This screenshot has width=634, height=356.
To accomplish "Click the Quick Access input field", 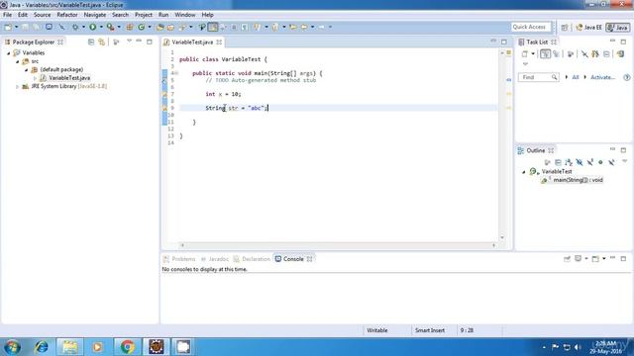I will coord(531,27).
